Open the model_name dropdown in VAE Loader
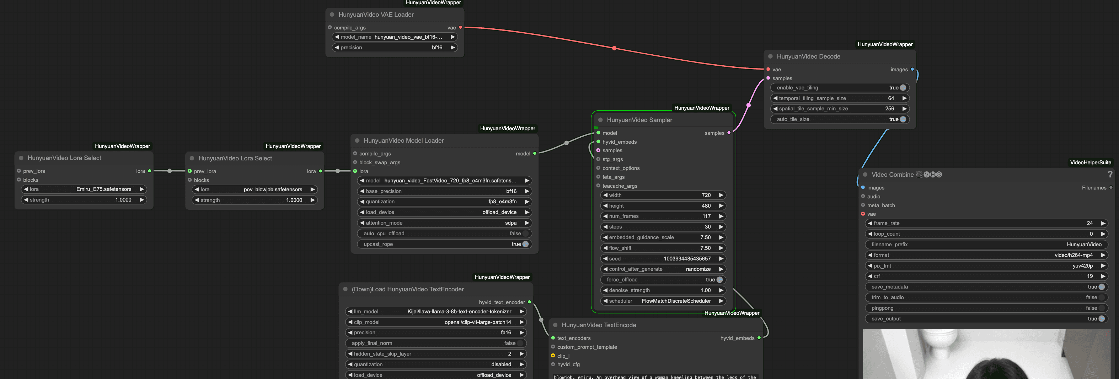The image size is (1119, 379). 395,37
